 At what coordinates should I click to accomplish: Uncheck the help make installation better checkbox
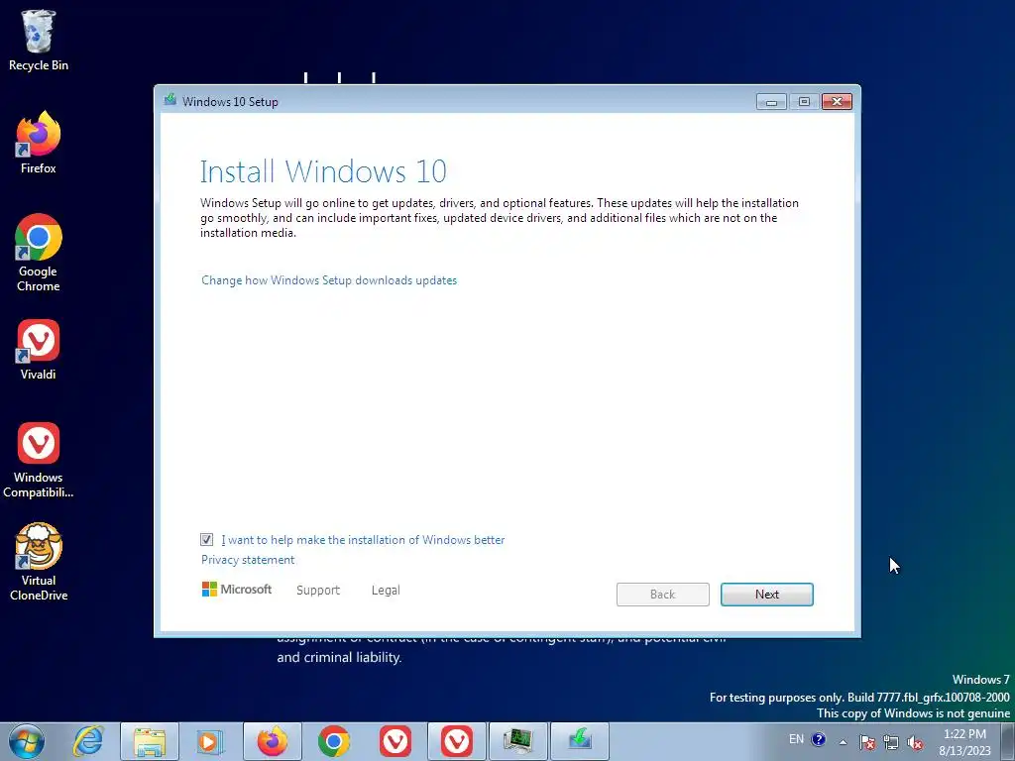(206, 540)
